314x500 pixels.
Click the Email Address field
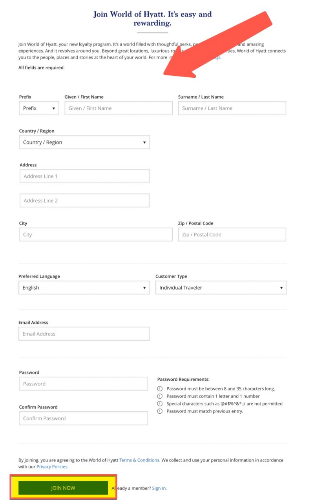pos(84,334)
